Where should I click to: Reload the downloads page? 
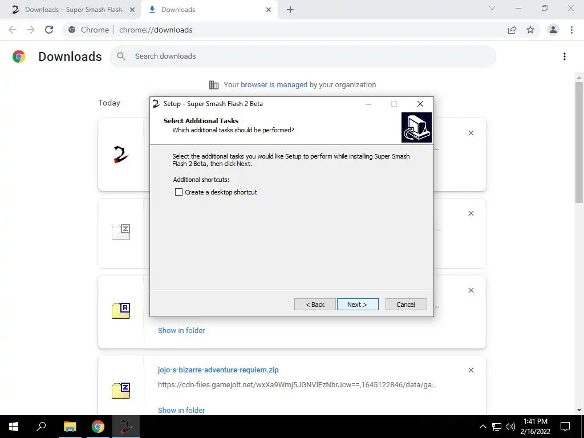pos(49,30)
